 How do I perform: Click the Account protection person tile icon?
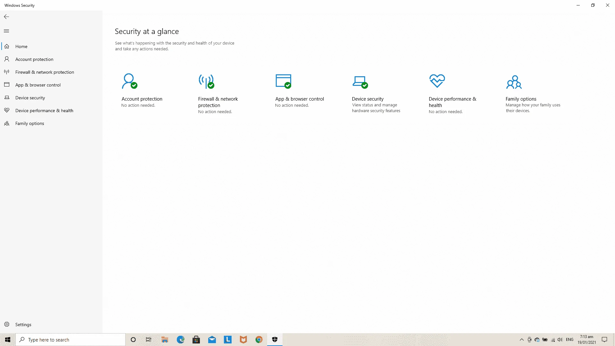point(129,81)
